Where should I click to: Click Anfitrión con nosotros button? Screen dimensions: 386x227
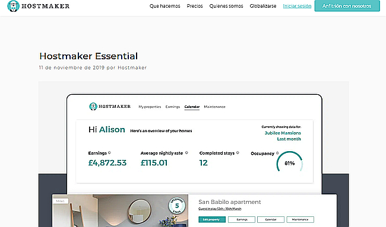tap(347, 6)
